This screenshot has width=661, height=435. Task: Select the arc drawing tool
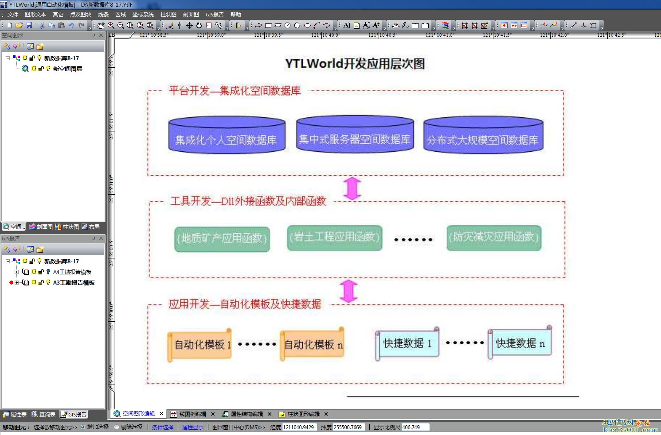point(317,26)
